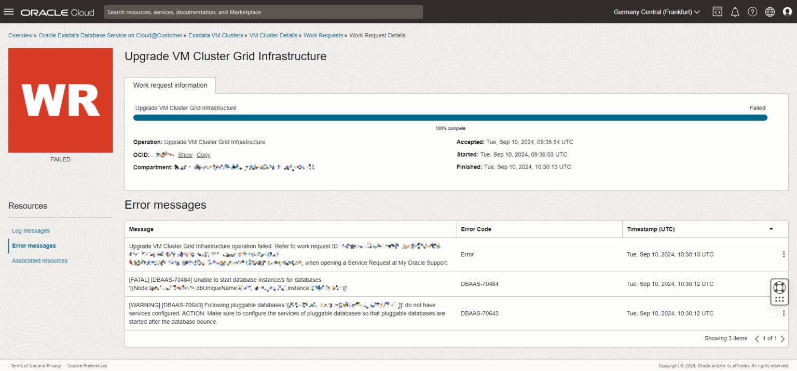797x371 pixels.
Task: Open the actions menu for the first error message
Action: point(784,254)
